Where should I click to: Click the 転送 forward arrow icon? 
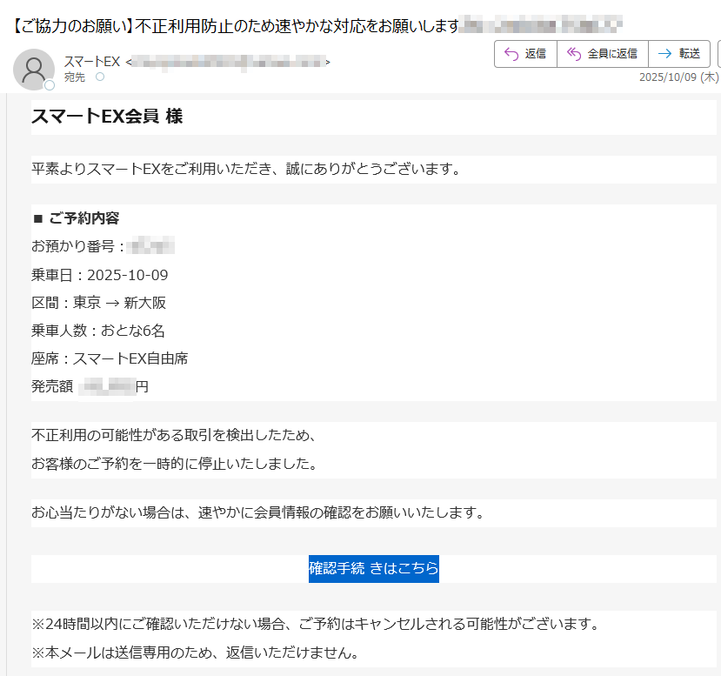coord(667,53)
